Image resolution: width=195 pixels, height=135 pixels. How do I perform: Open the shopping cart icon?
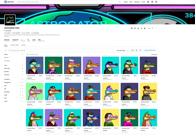click(x=156, y=2)
